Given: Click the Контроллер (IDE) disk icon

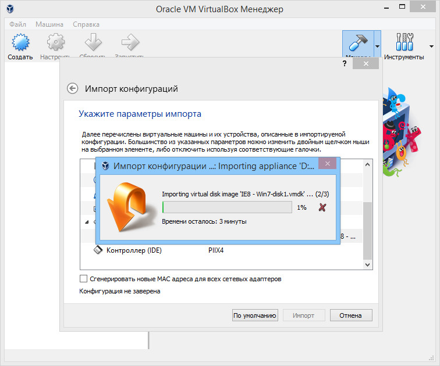Looking at the screenshot, I should (98, 250).
